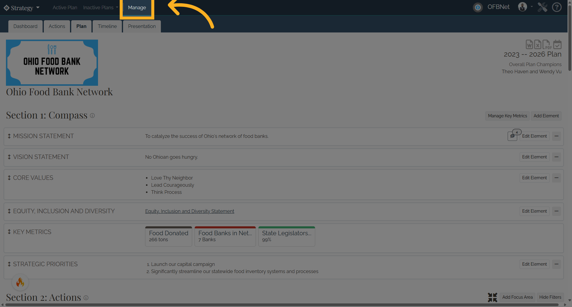The height and width of the screenshot is (307, 572).
Task: Expand the Strategy module dropdown
Action: [38, 7]
